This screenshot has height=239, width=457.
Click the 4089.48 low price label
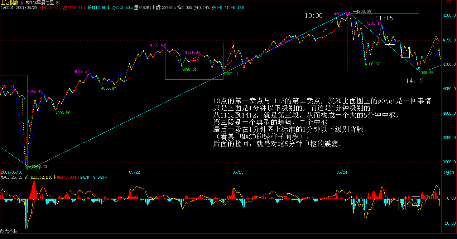pos(426,73)
